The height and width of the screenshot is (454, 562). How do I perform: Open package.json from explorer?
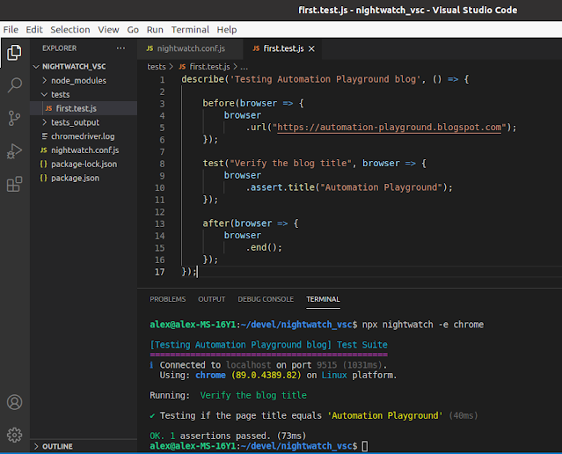pos(84,179)
